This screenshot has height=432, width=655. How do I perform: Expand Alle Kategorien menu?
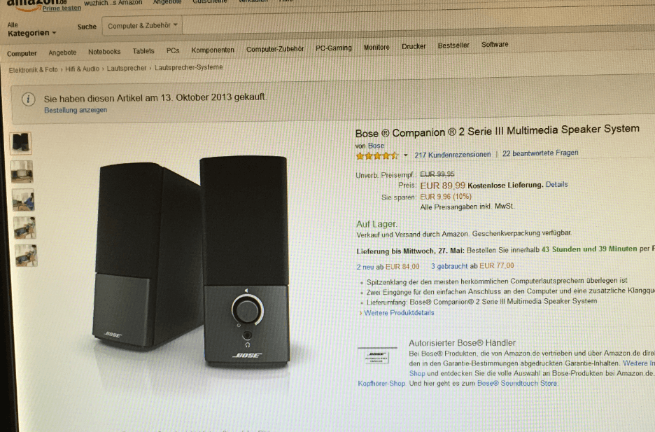pos(31,29)
